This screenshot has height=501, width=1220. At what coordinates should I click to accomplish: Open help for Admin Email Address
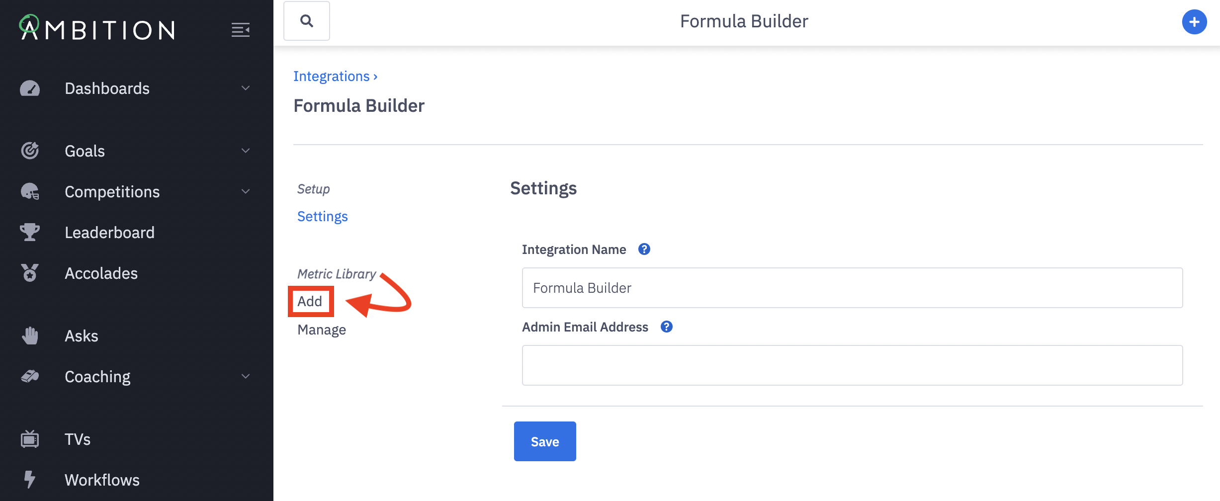pos(666,327)
